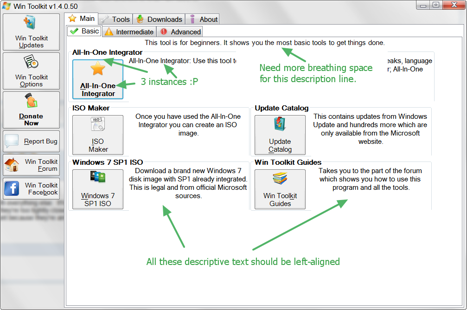Select the Intermediate sub-tab
The height and width of the screenshot is (310, 467).
click(x=129, y=32)
